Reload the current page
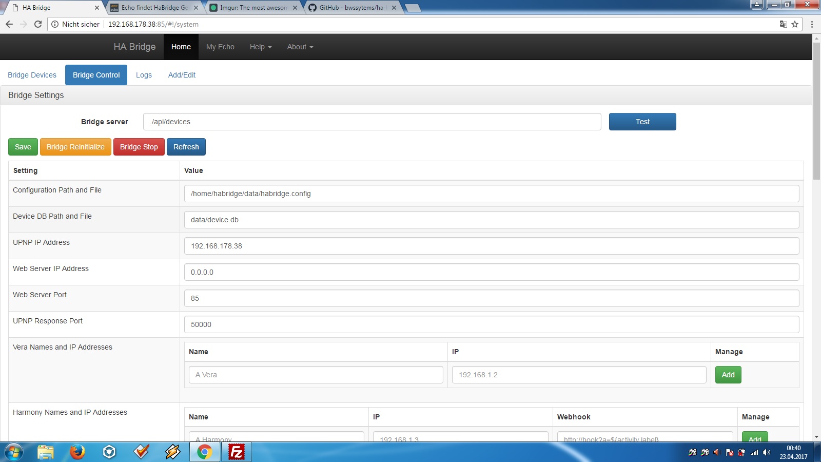821x462 pixels. point(38,24)
